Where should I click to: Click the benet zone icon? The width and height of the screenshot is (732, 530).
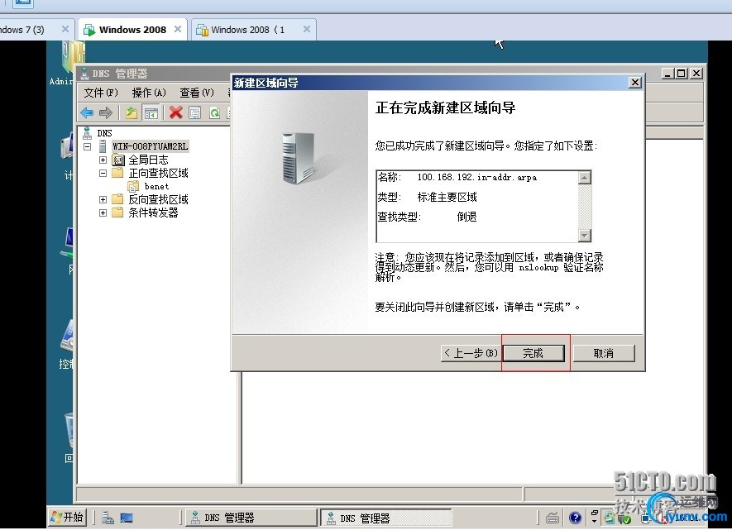(x=133, y=187)
